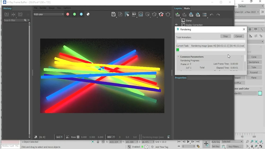265x149 pixels.
Task: Play the animation in 3ds Max
Action: [188, 142]
